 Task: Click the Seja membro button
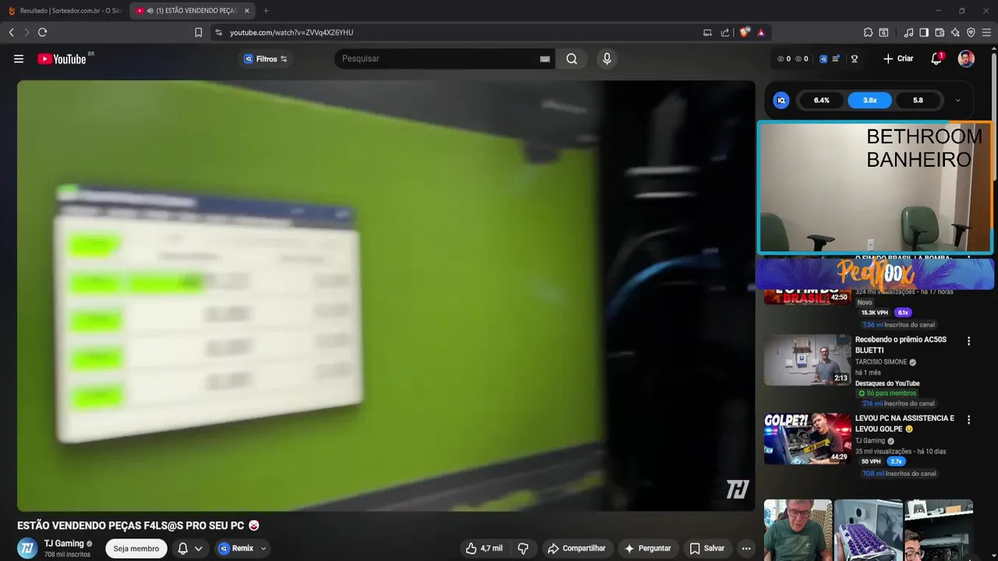click(136, 549)
